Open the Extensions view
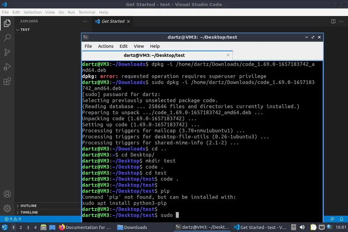This screenshot has height=232, width=348. pos(7,82)
